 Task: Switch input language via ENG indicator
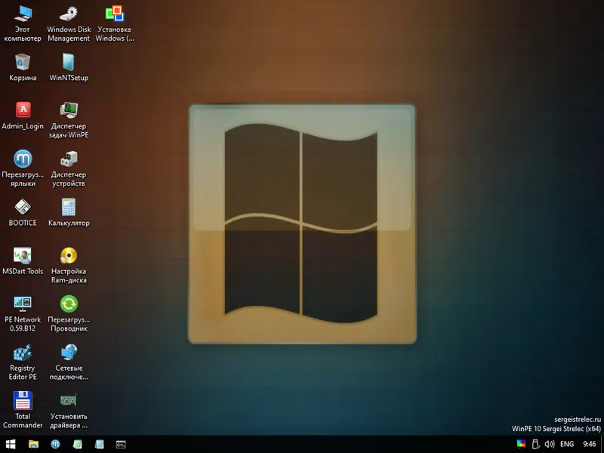coord(567,444)
